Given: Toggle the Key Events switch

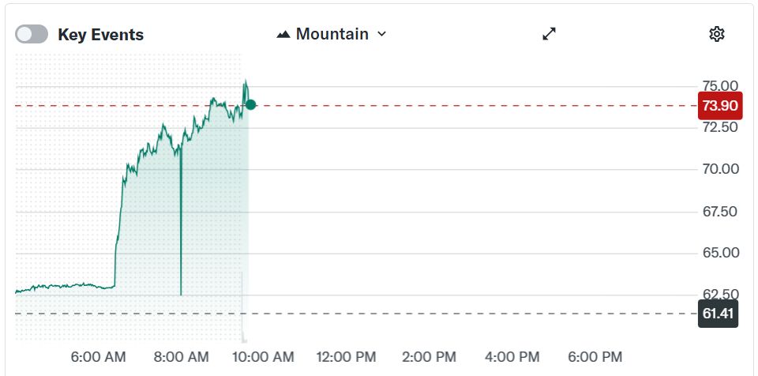Looking at the screenshot, I should coord(32,34).
